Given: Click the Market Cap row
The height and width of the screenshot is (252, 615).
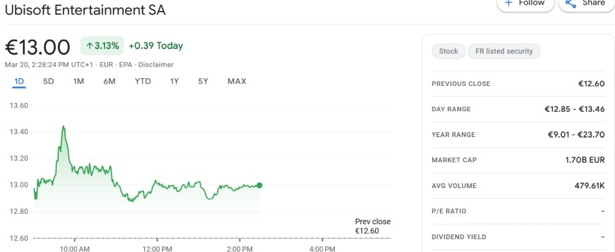Looking at the screenshot, I should pos(518,160).
